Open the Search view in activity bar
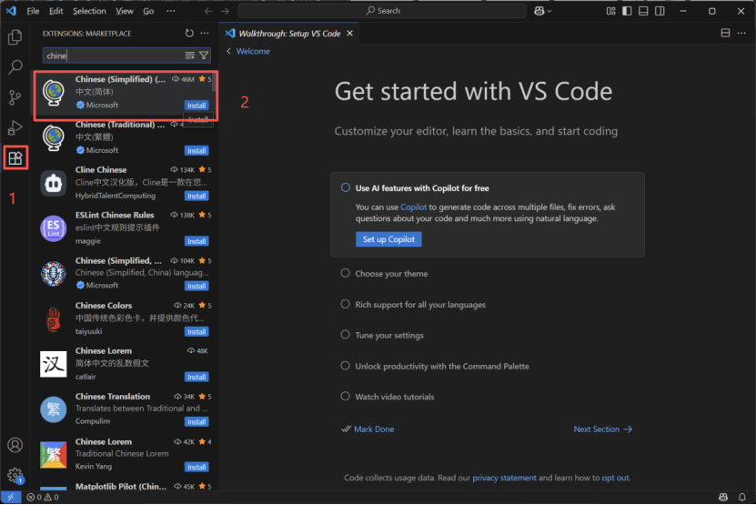Screen dimensions: 756x505 pos(15,67)
